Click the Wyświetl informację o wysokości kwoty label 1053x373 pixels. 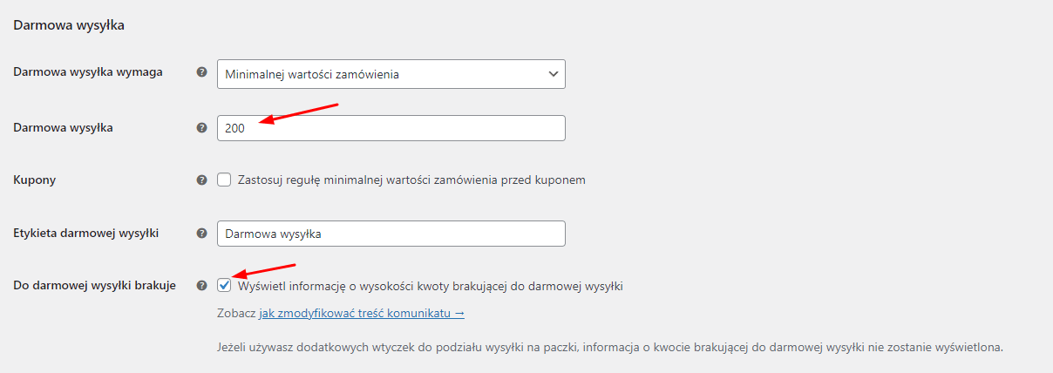(430, 286)
